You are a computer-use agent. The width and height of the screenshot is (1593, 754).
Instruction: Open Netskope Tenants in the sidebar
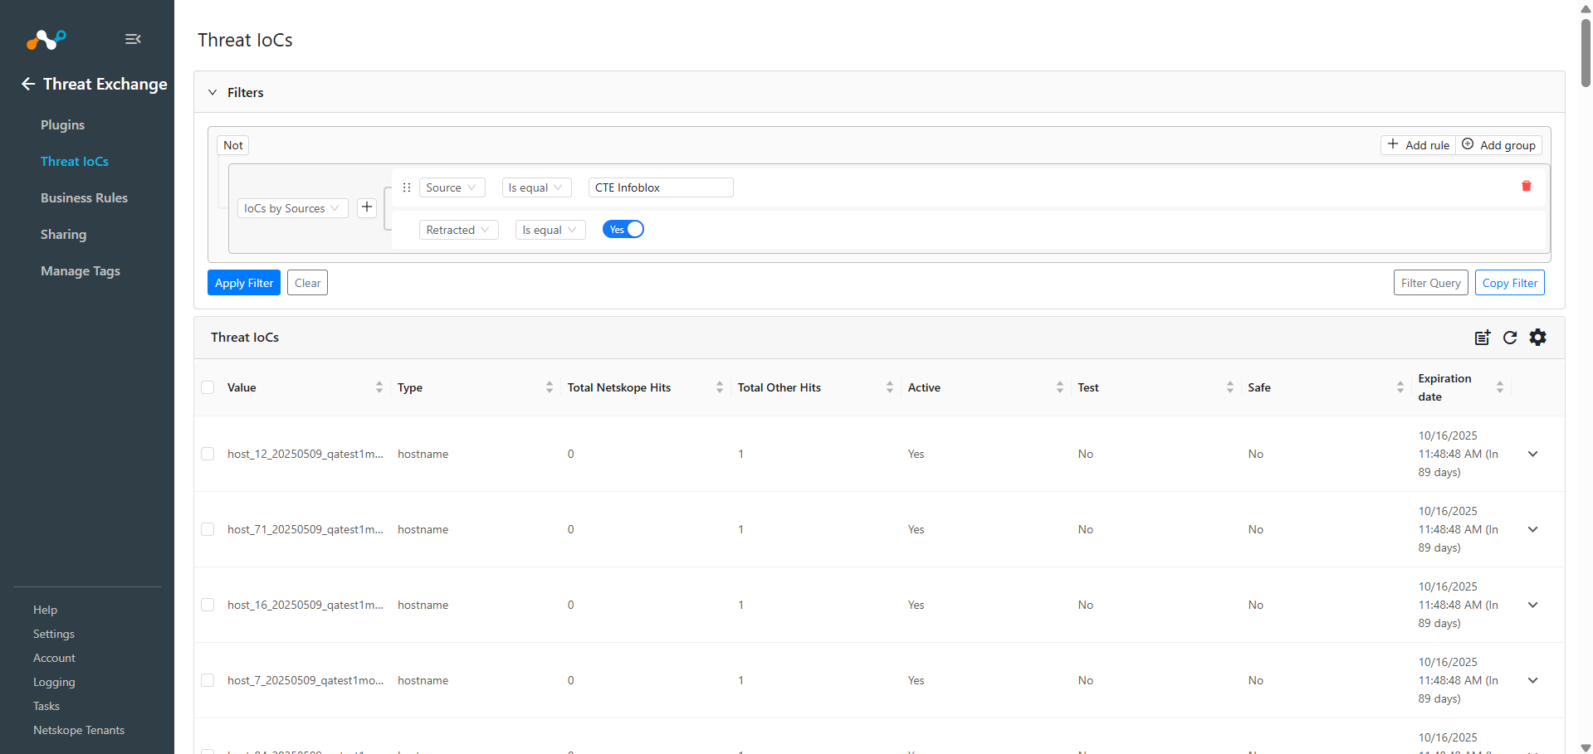(x=79, y=730)
